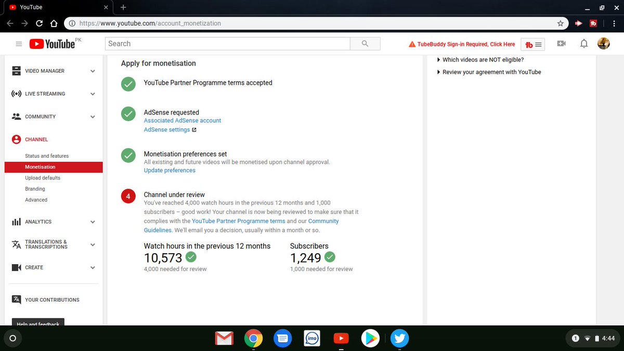Click '4,000 needed for review' text
Viewport: 624px width, 351px height.
(175, 269)
